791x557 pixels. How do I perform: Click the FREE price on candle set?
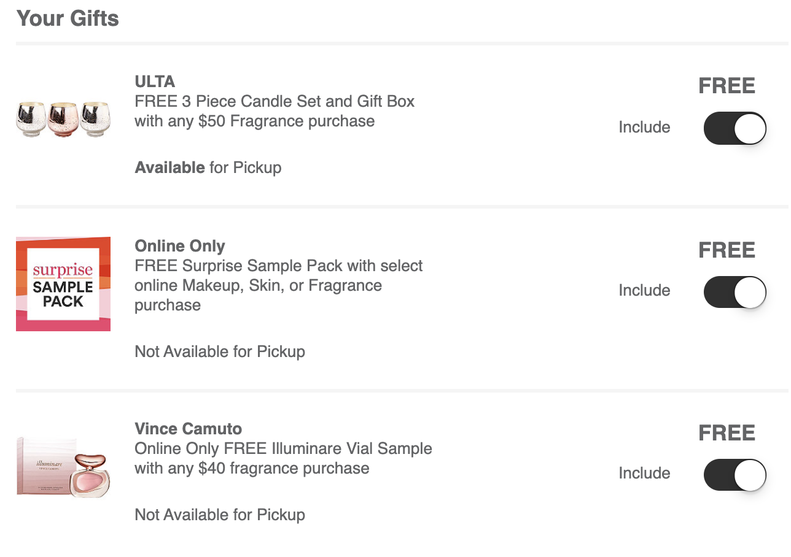[727, 86]
